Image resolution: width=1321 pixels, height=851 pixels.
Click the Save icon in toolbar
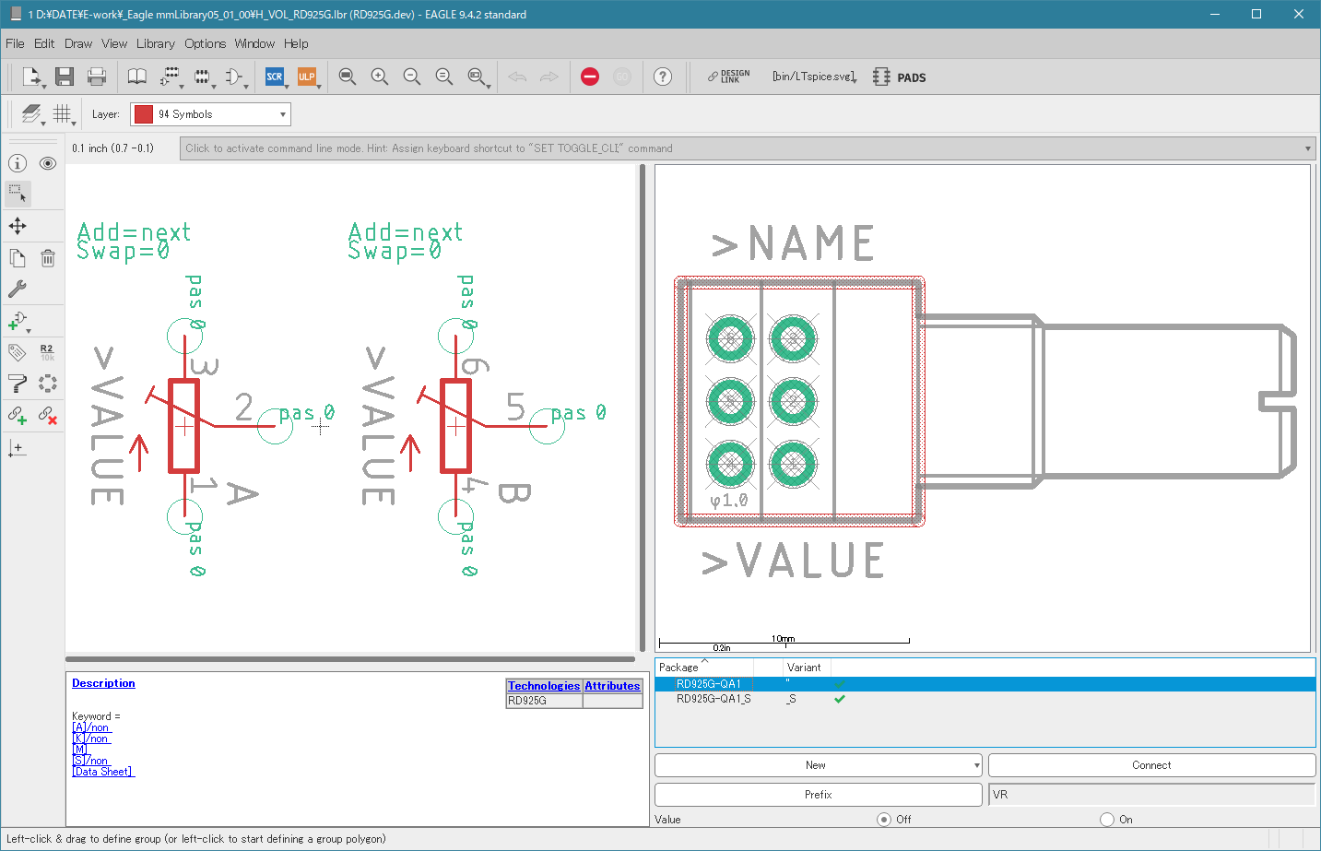[x=64, y=77]
